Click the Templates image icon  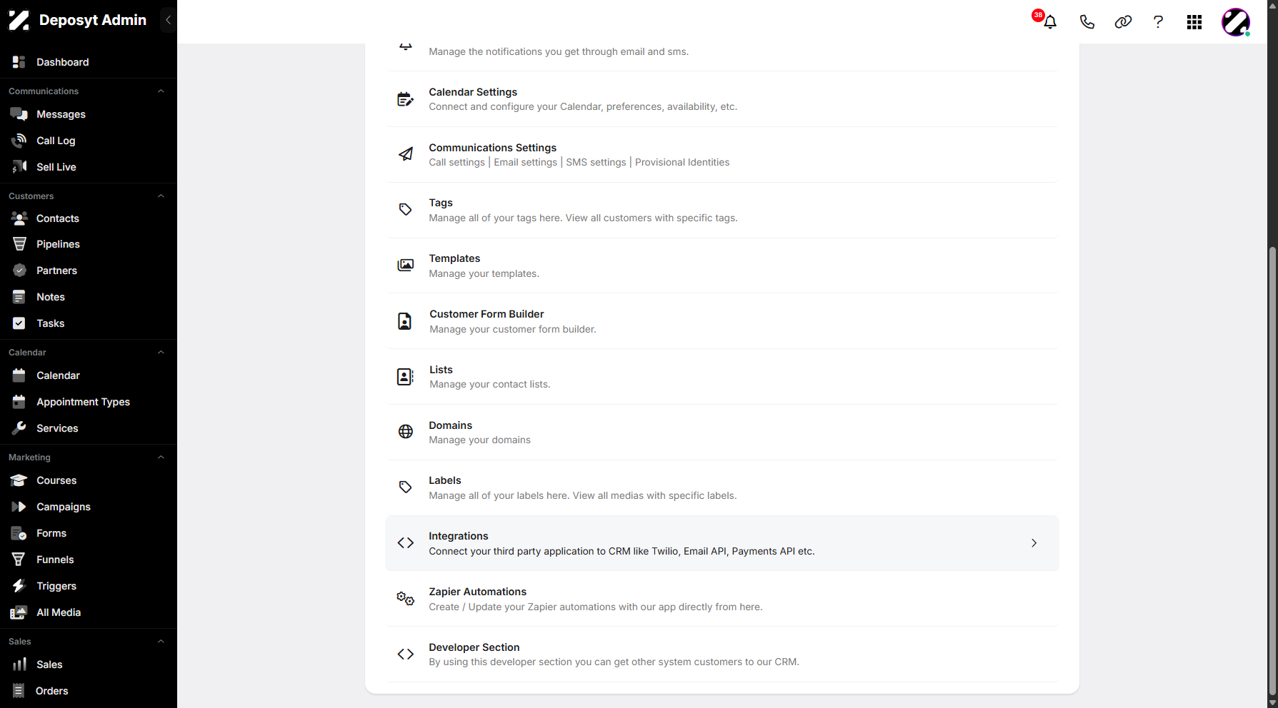click(x=405, y=265)
